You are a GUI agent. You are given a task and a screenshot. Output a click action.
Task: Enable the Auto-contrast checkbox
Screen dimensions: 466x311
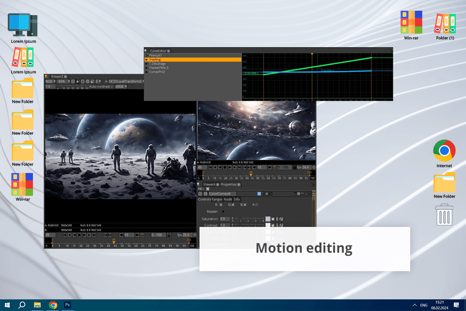112,86
